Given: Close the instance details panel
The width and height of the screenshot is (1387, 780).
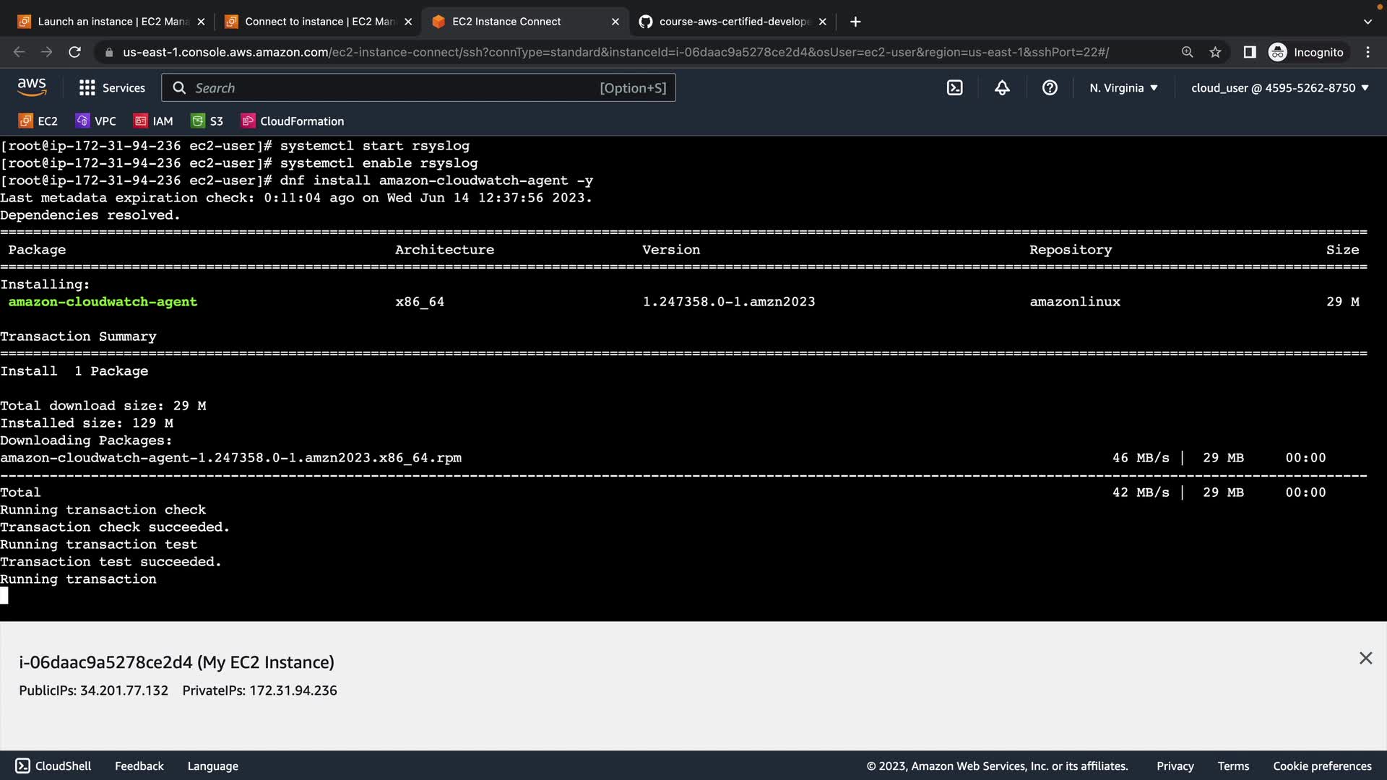Looking at the screenshot, I should tap(1365, 658).
